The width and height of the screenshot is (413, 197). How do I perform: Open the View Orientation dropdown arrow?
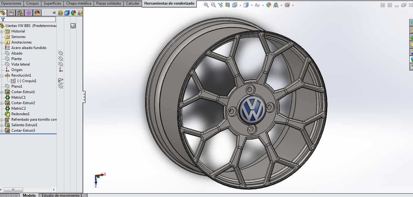click(240, 6)
